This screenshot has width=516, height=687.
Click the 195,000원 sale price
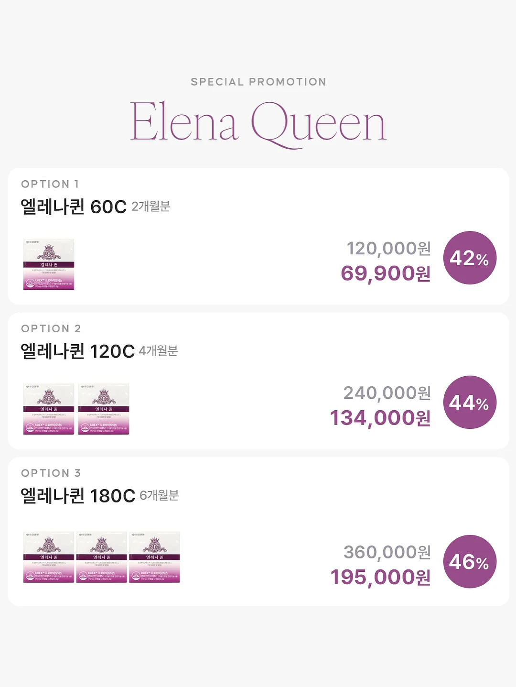click(x=380, y=577)
